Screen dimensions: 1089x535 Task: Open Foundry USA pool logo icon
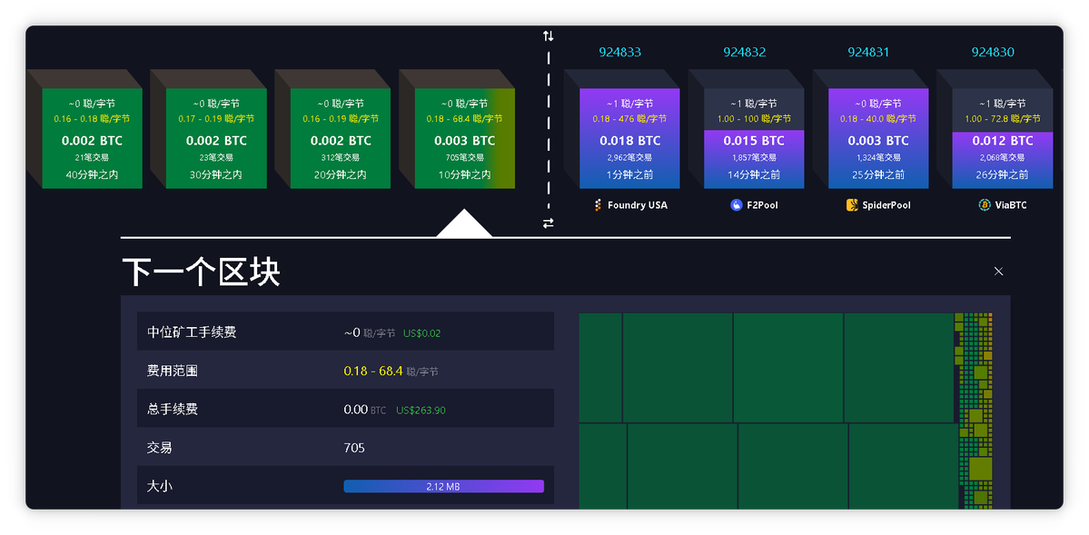pos(598,205)
